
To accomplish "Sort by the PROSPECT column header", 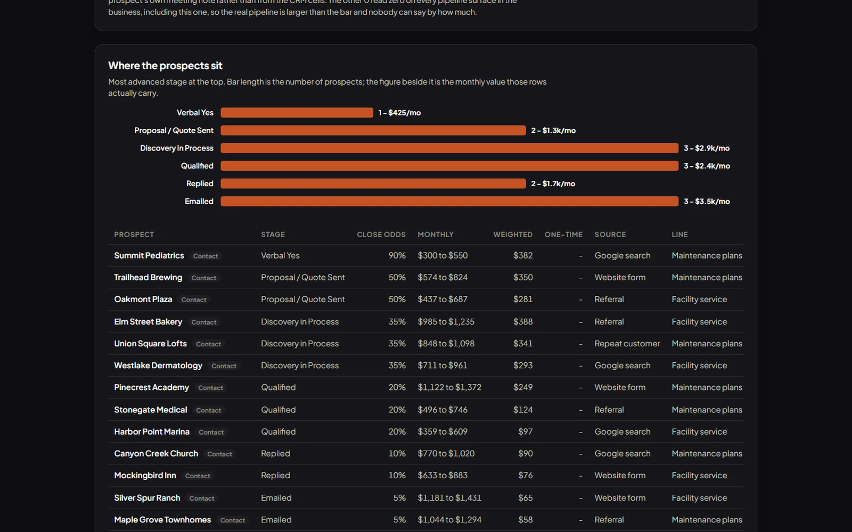I will (x=134, y=235).
